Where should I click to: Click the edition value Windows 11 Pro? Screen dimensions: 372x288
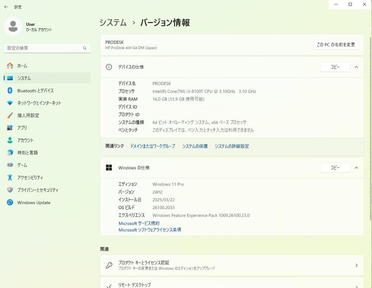pos(168,184)
